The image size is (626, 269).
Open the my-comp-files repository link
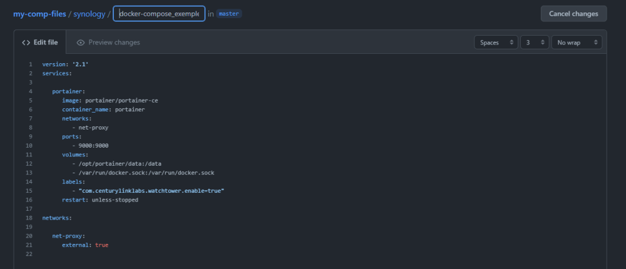pyautogui.click(x=39, y=14)
